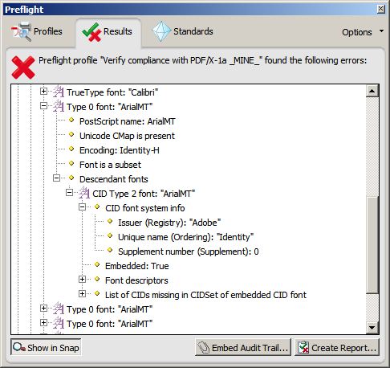Select the row PostScript name: ArialMT
390x368 pixels.
pyautogui.click(x=128, y=121)
